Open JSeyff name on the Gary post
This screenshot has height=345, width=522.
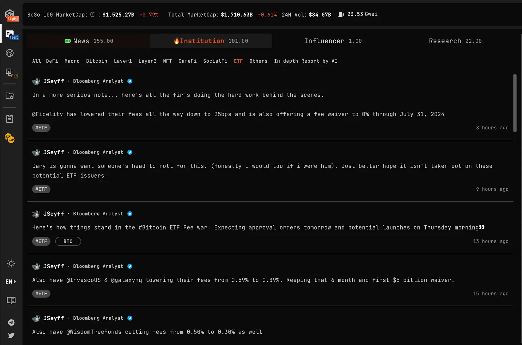pyautogui.click(x=54, y=152)
